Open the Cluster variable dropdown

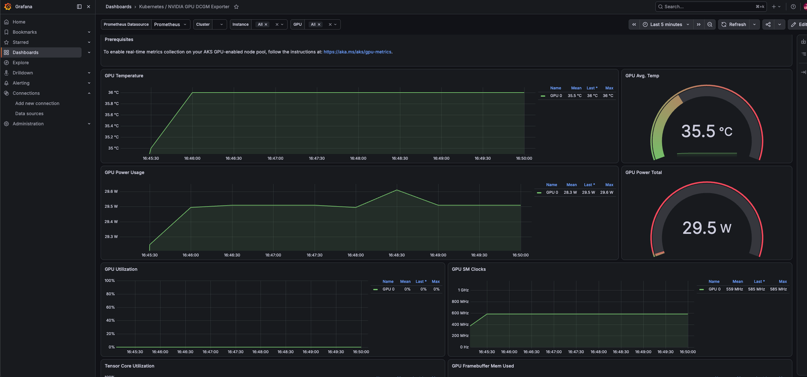(x=220, y=24)
